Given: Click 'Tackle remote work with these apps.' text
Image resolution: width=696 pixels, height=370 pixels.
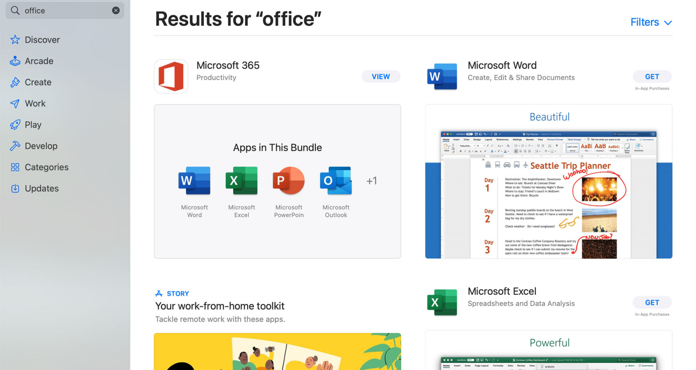Looking at the screenshot, I should click(220, 319).
